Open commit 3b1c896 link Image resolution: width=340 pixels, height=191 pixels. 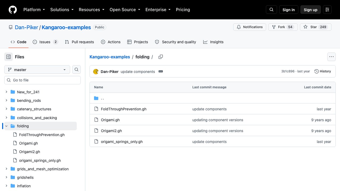288,71
